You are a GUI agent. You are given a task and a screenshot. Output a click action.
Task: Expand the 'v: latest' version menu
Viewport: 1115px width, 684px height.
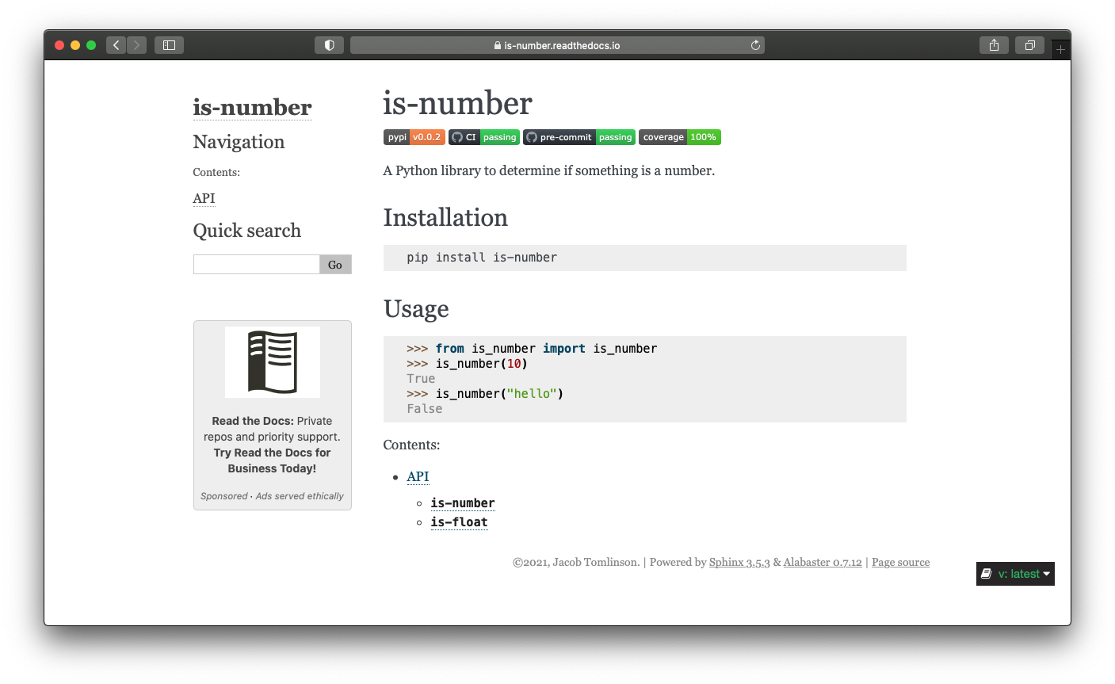(x=1015, y=574)
